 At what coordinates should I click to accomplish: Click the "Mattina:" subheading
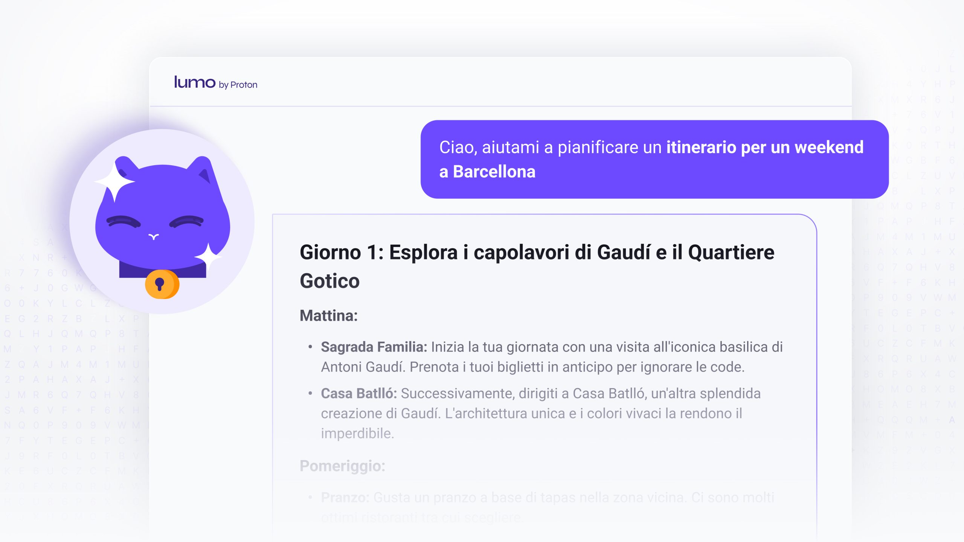[x=328, y=315]
